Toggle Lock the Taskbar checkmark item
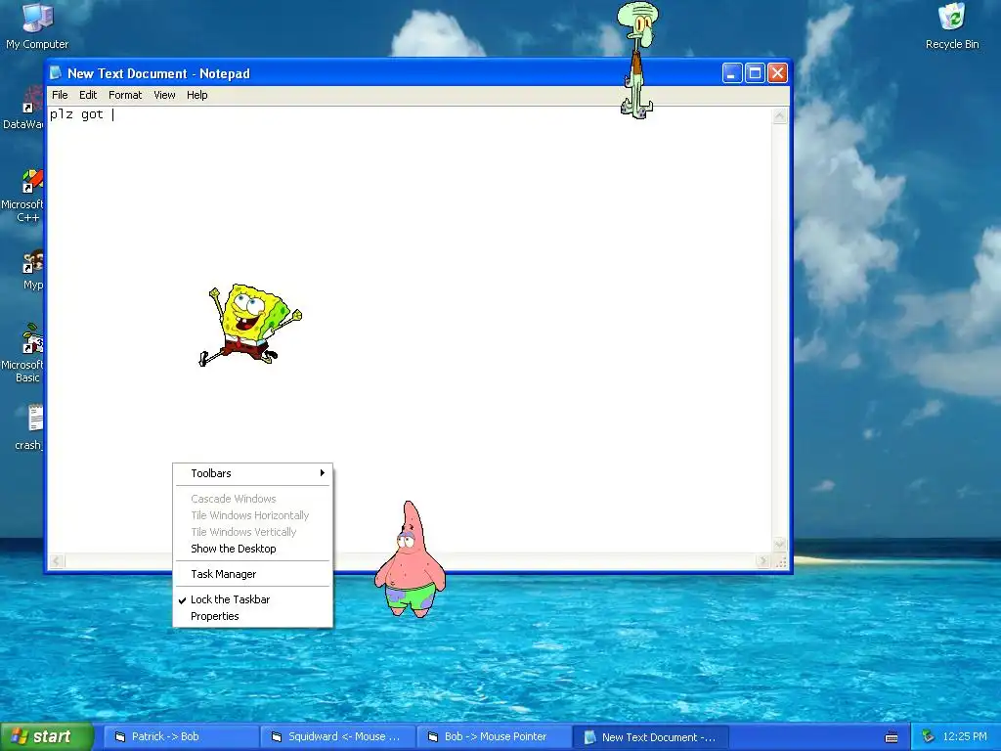This screenshot has width=1001, height=751. point(253,599)
